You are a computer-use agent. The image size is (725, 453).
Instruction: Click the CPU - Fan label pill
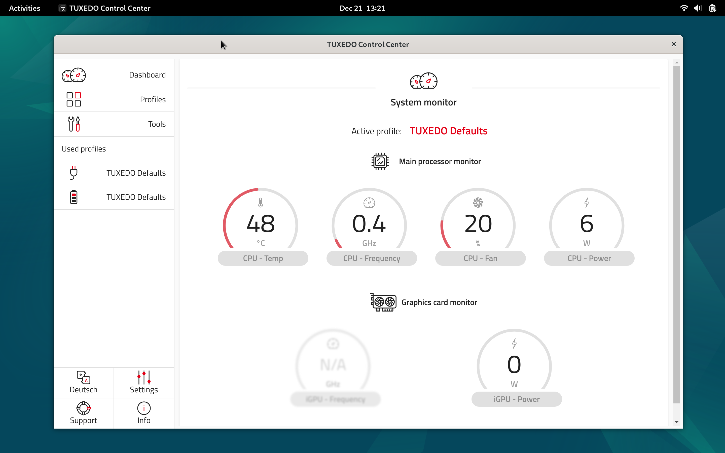[480, 258]
